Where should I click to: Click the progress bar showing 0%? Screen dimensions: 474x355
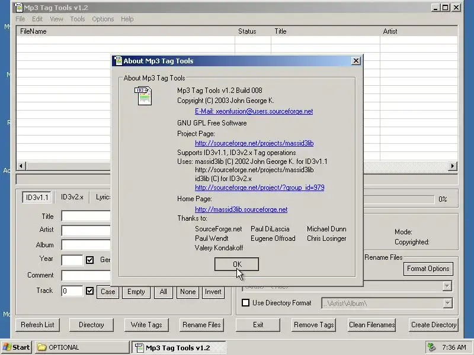pyautogui.click(x=399, y=199)
